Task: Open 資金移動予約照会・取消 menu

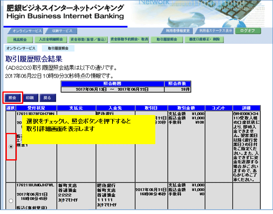Action: click(129, 40)
